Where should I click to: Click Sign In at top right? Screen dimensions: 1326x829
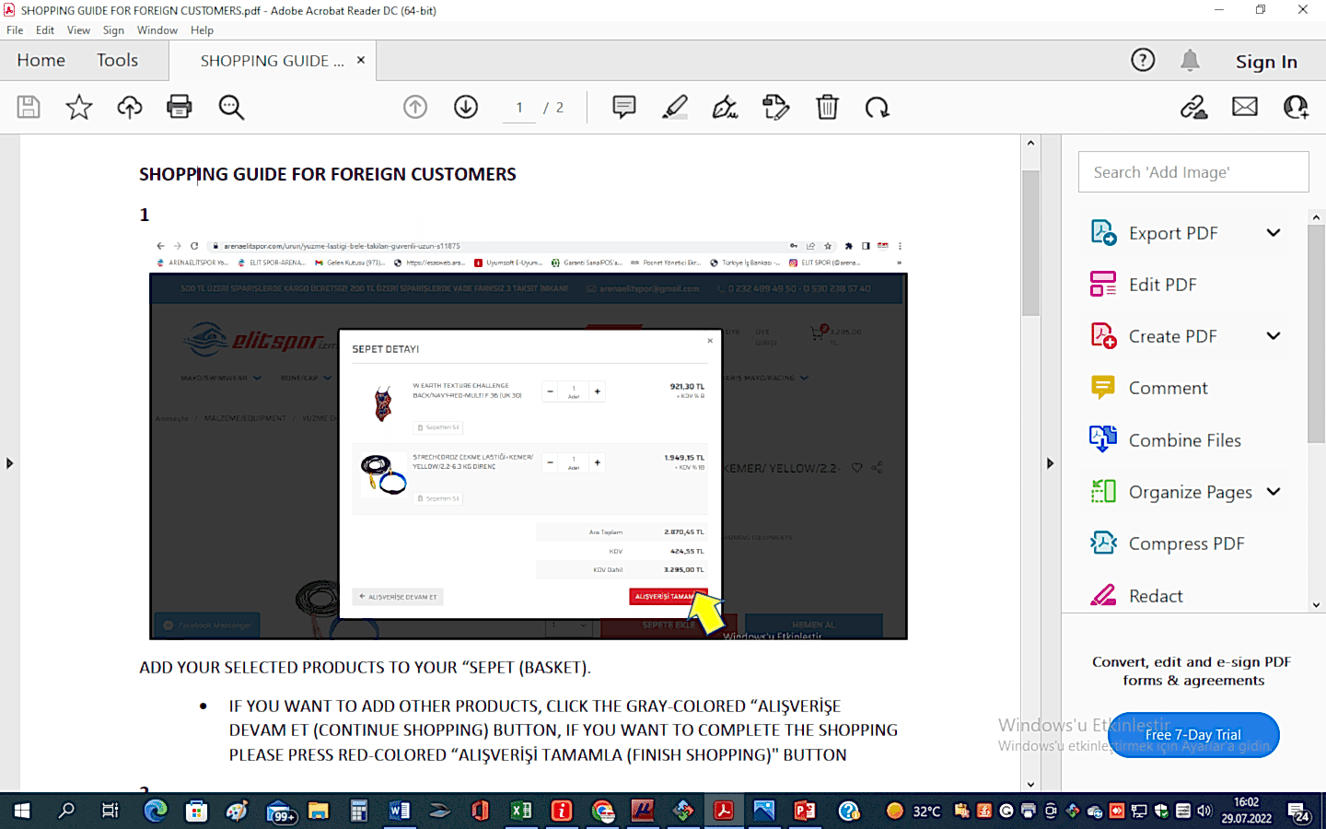pyautogui.click(x=1265, y=62)
